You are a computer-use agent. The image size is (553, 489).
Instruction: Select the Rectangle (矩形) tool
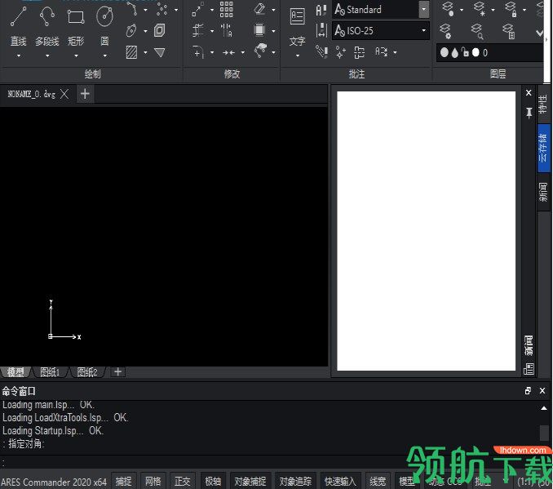76,17
